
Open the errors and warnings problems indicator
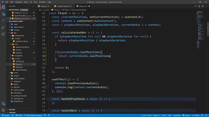point(19,115)
